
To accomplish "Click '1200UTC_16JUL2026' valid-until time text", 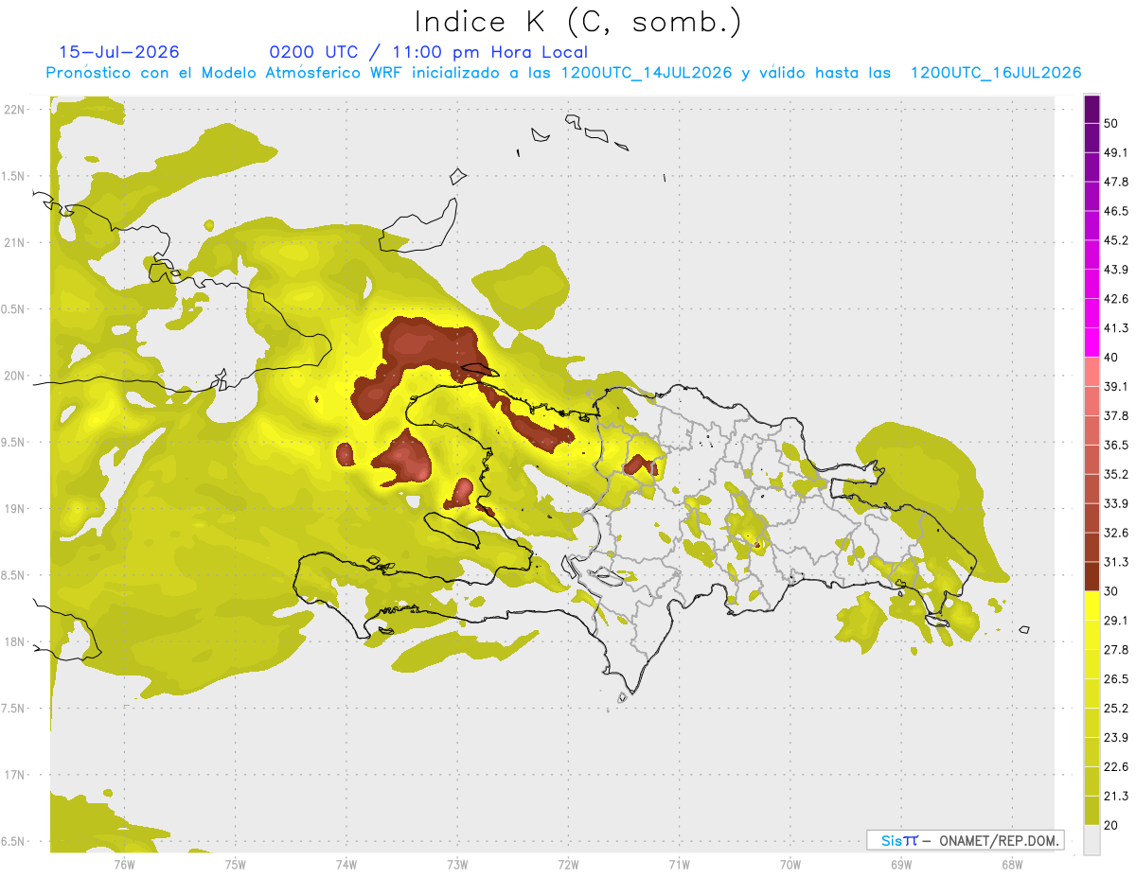I will tap(996, 73).
